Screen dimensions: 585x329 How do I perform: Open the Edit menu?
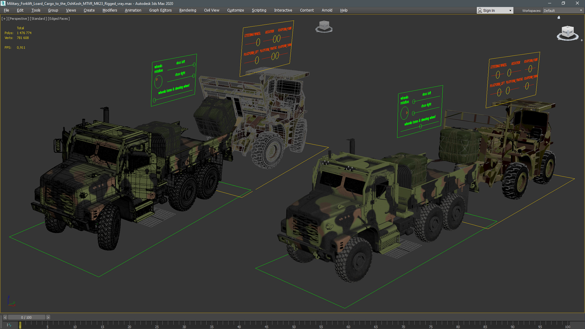click(x=20, y=10)
